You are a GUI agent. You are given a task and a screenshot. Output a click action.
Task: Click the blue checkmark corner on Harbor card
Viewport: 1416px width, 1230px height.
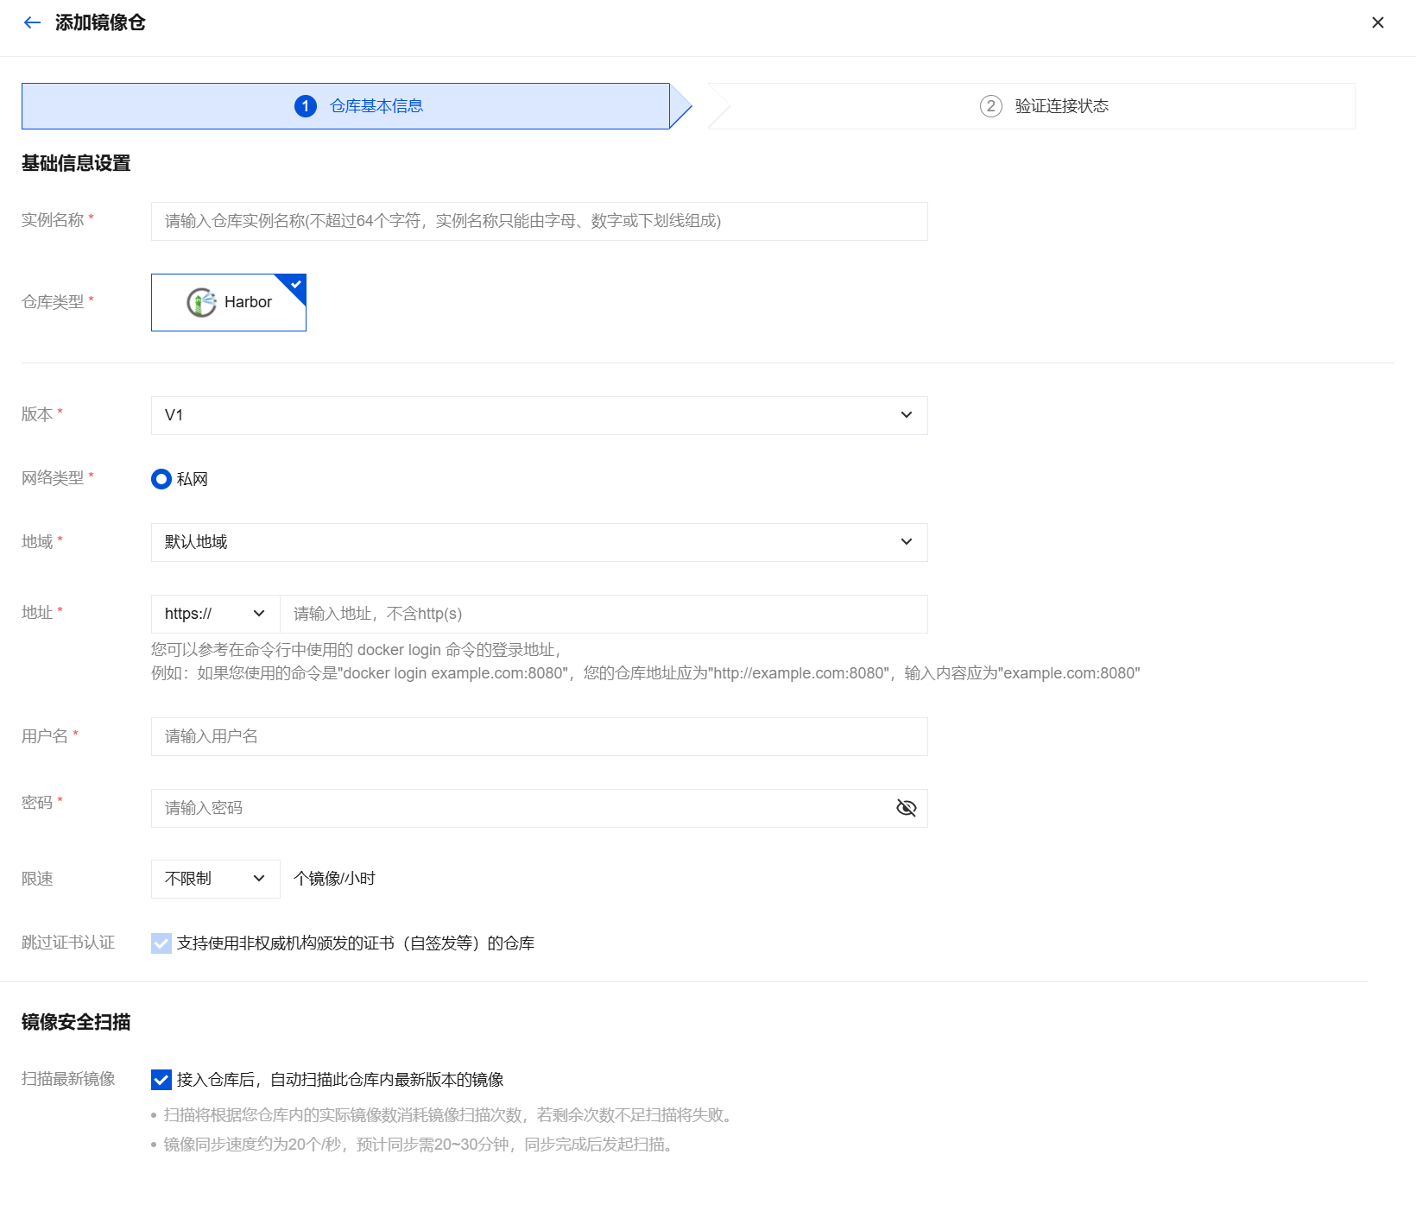click(x=295, y=284)
